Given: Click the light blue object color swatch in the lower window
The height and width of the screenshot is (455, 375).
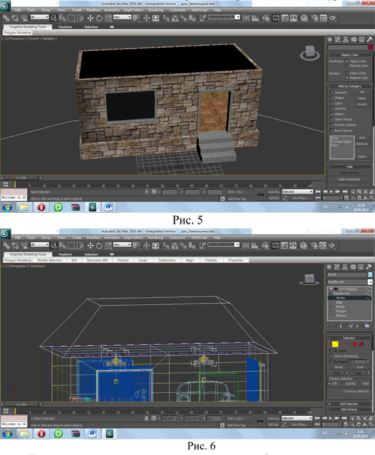Looking at the screenshot, I should click(x=370, y=275).
